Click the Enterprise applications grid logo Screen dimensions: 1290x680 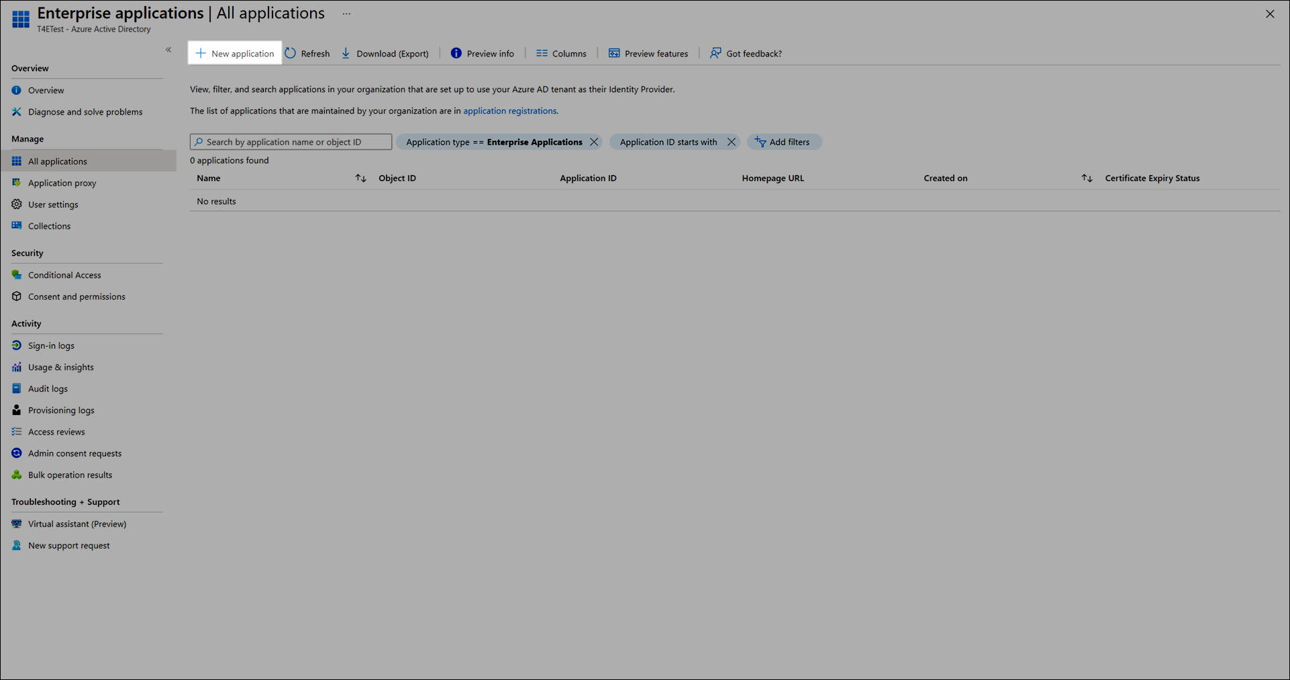21,19
